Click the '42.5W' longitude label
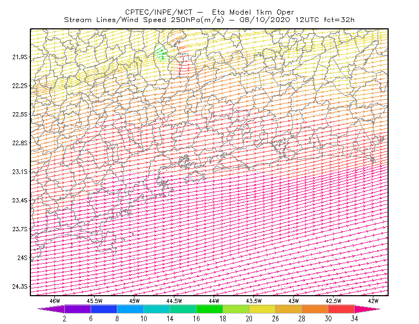This screenshot has height=324, width=419. point(334,301)
